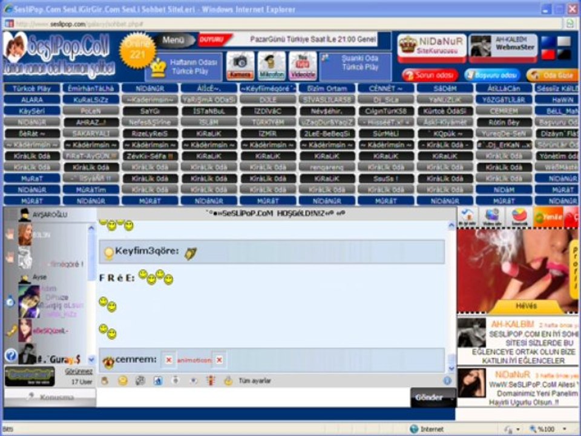Open the smiley emoticon picker in chat toolbar
Image resolution: width=581 pixels, height=436 pixels.
click(x=123, y=381)
